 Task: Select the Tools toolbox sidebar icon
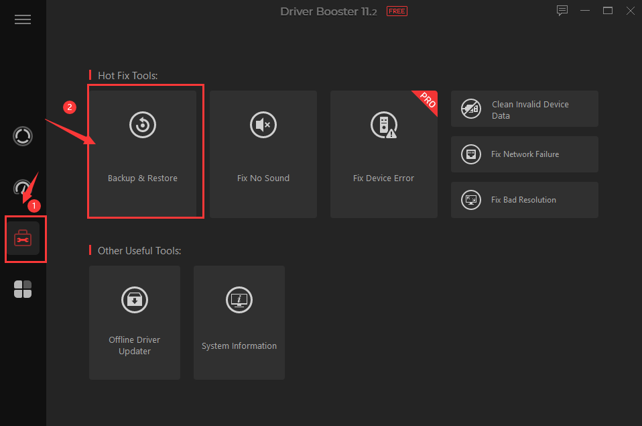pyautogui.click(x=23, y=238)
